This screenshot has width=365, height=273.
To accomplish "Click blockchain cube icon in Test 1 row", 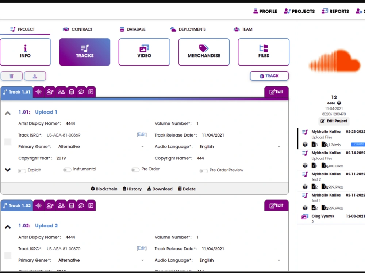I will click(305, 208).
